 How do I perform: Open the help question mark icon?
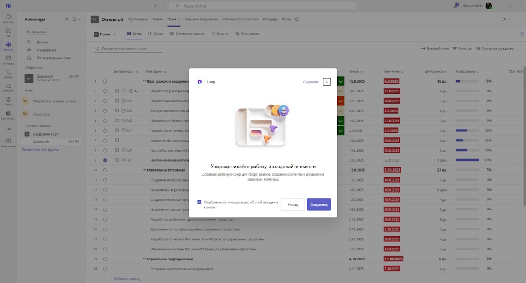coord(522,34)
